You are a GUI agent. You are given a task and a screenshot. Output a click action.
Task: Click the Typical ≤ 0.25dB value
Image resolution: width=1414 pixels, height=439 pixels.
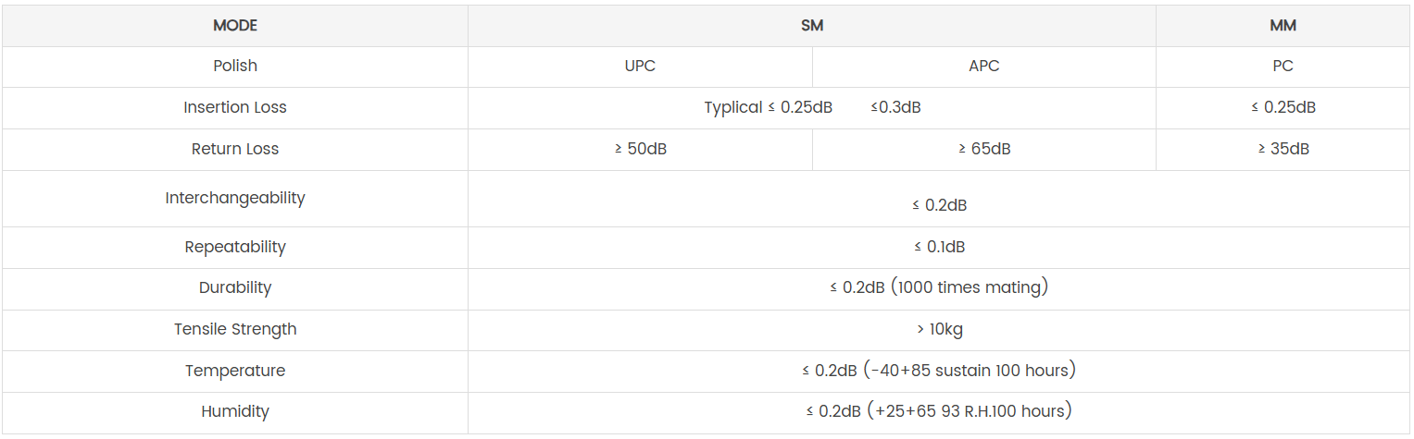point(768,107)
